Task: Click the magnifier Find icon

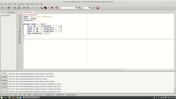Action: [80, 8]
